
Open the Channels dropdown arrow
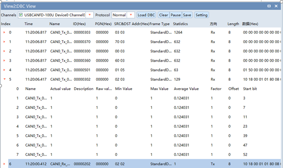coord(90,15)
